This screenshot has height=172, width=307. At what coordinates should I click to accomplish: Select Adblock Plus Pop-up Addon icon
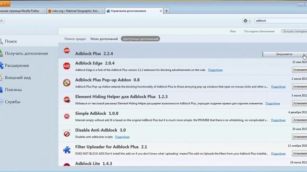coord(67,83)
